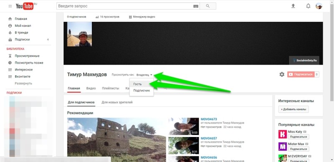Open the MOV04656 video title
334x162 pixels.
pyautogui.click(x=209, y=157)
